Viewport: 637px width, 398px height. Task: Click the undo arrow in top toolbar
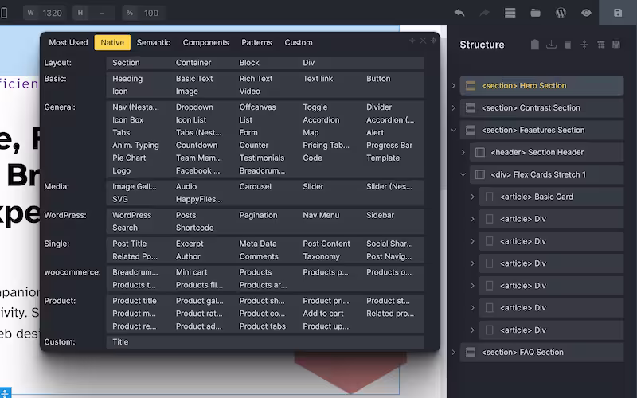click(x=459, y=13)
